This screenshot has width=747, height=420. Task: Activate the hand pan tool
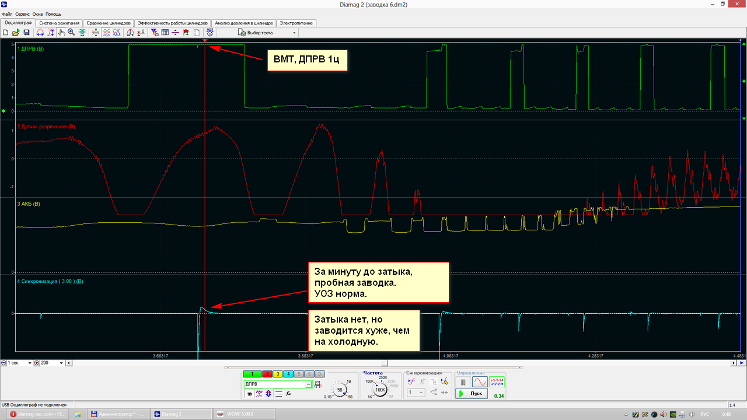[62, 33]
